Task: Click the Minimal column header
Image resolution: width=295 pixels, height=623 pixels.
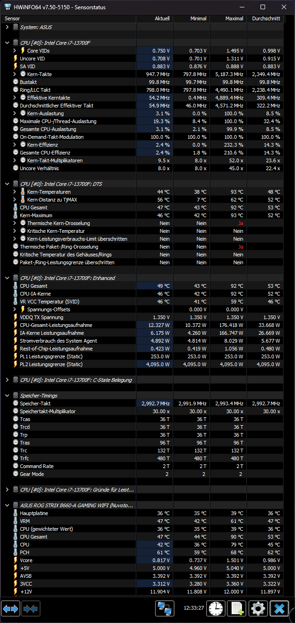Action: 191,19
